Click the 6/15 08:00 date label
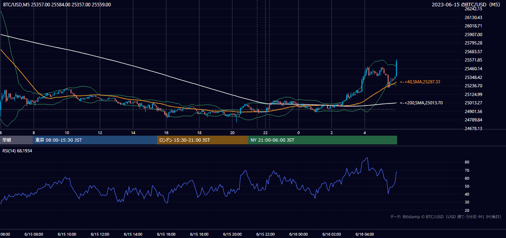This screenshot has height=238, width=506. click(x=33, y=234)
